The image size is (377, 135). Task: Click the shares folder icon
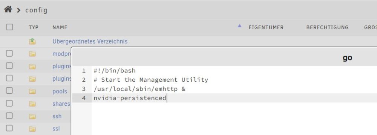(x=32, y=104)
